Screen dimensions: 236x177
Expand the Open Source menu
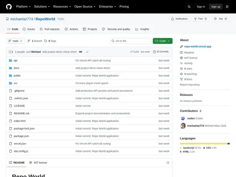click(85, 7)
